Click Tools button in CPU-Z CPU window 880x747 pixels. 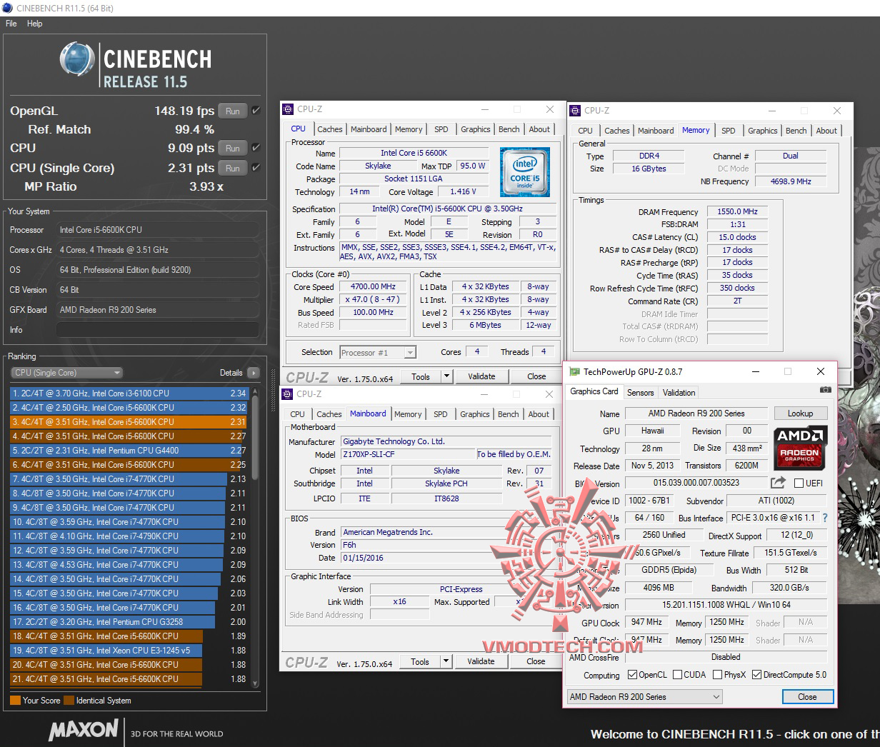421,376
